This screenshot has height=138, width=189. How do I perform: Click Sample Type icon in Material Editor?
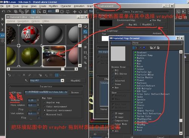pos(85,26)
